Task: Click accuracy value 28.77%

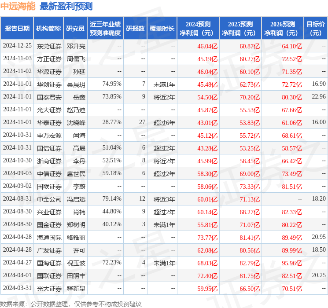Action: 112,122
